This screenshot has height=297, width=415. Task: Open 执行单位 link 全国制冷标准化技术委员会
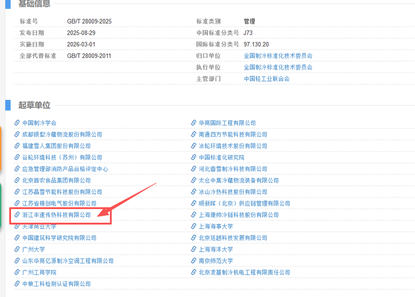tap(278, 67)
